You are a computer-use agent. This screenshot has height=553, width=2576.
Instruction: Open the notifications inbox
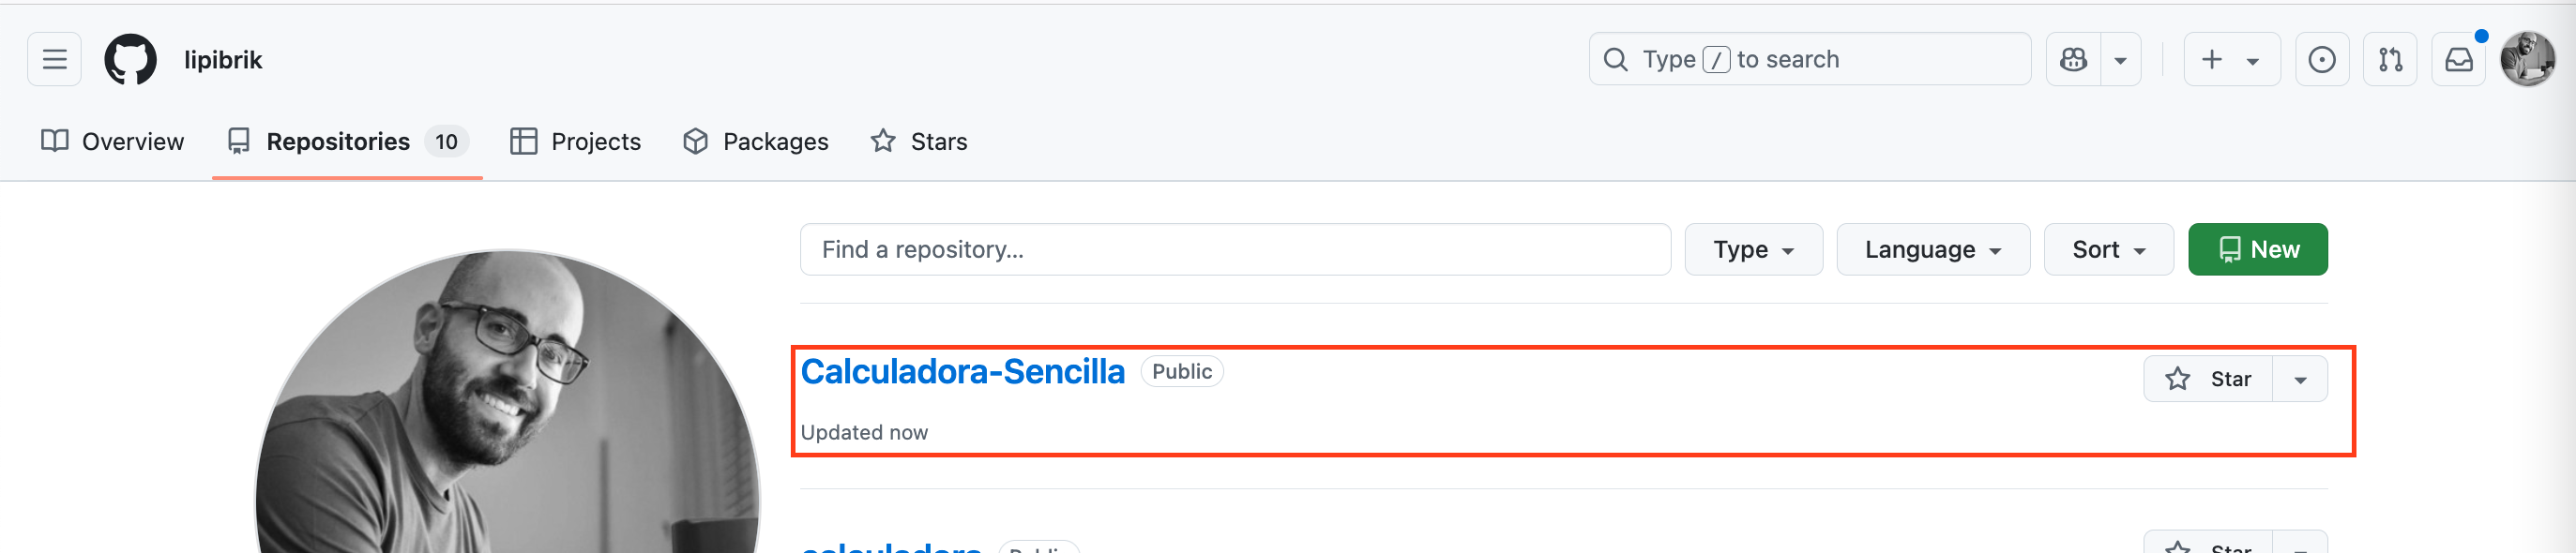(2458, 59)
